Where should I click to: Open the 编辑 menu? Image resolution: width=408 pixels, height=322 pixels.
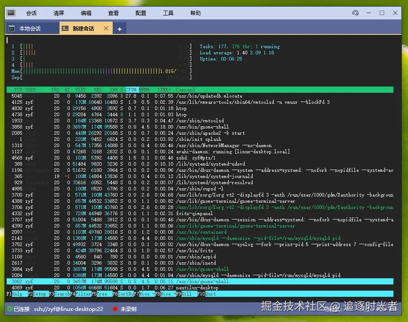(x=86, y=13)
